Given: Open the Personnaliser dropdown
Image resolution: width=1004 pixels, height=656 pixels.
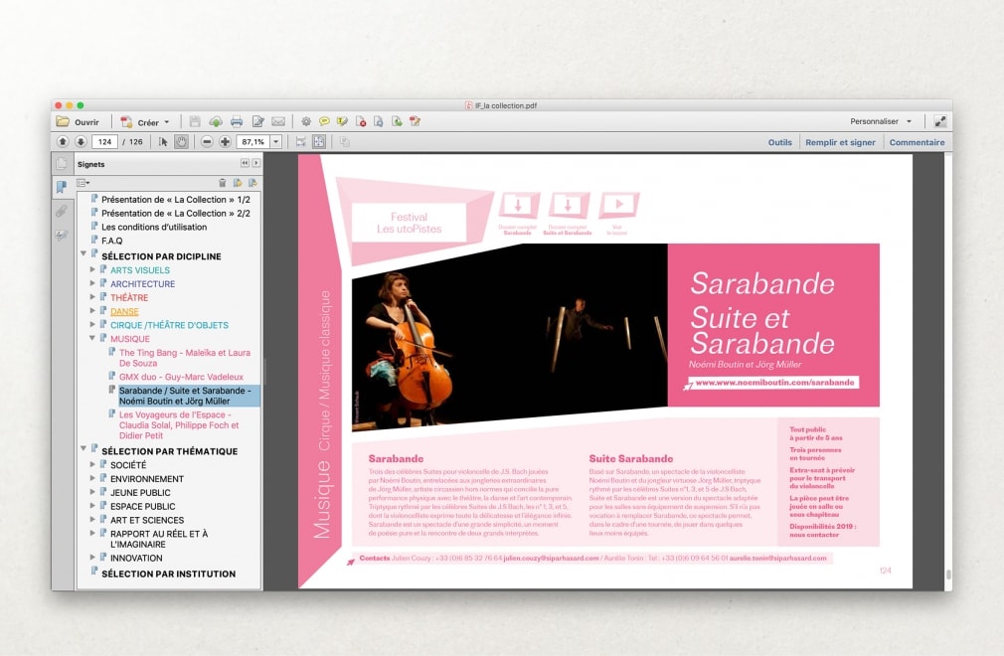Looking at the screenshot, I should point(879,120).
